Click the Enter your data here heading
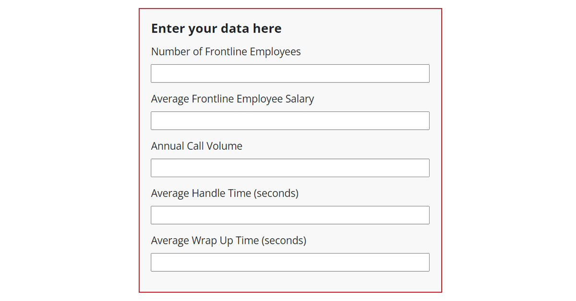The image size is (576, 301). tap(216, 28)
